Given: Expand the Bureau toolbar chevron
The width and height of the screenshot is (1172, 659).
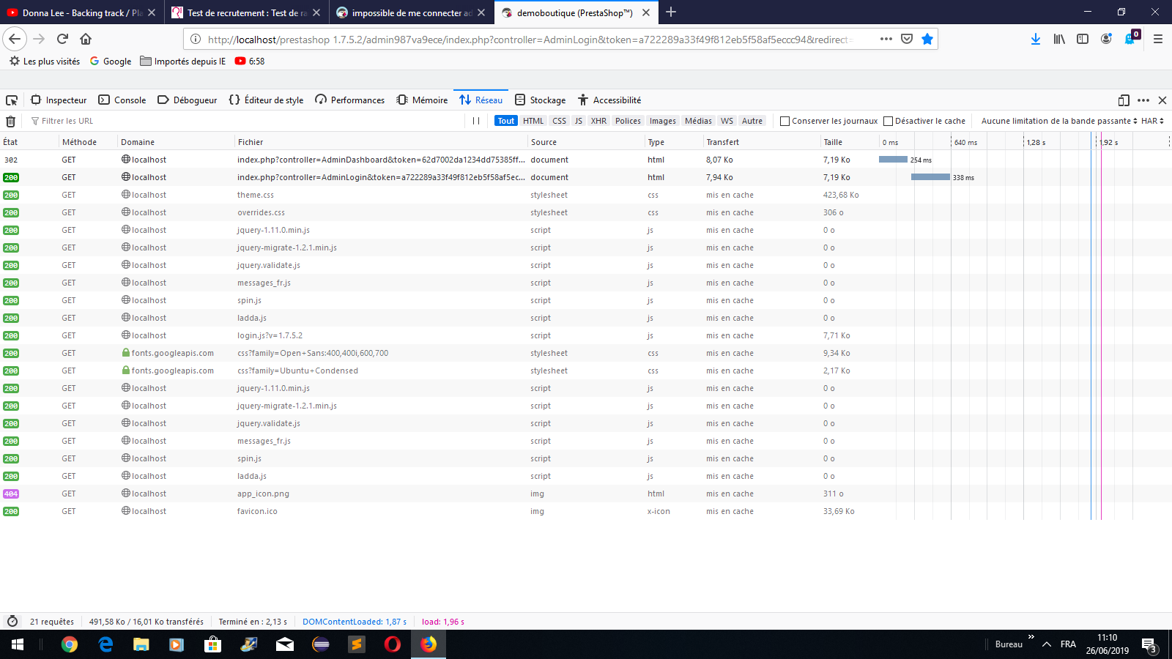Looking at the screenshot, I should tap(1031, 637).
